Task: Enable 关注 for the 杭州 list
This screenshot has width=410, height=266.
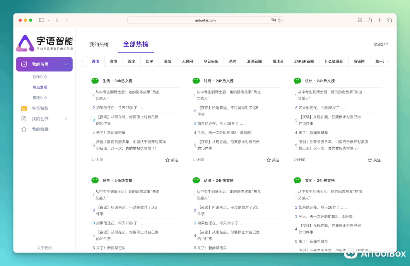Action: pyautogui.click(x=374, y=160)
